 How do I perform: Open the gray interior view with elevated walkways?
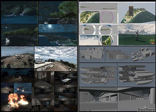[98, 99]
